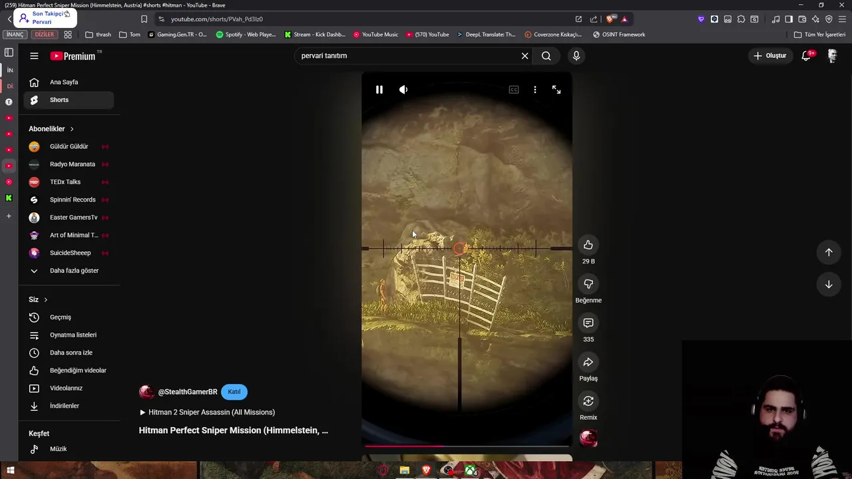
Task: Open the Windows Start button
Action: coord(11,471)
